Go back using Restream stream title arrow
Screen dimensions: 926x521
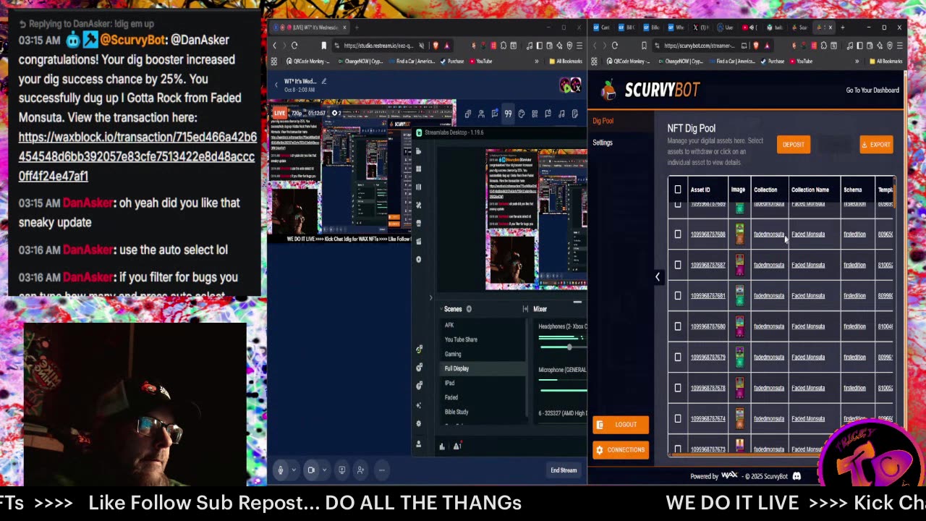[x=276, y=85]
